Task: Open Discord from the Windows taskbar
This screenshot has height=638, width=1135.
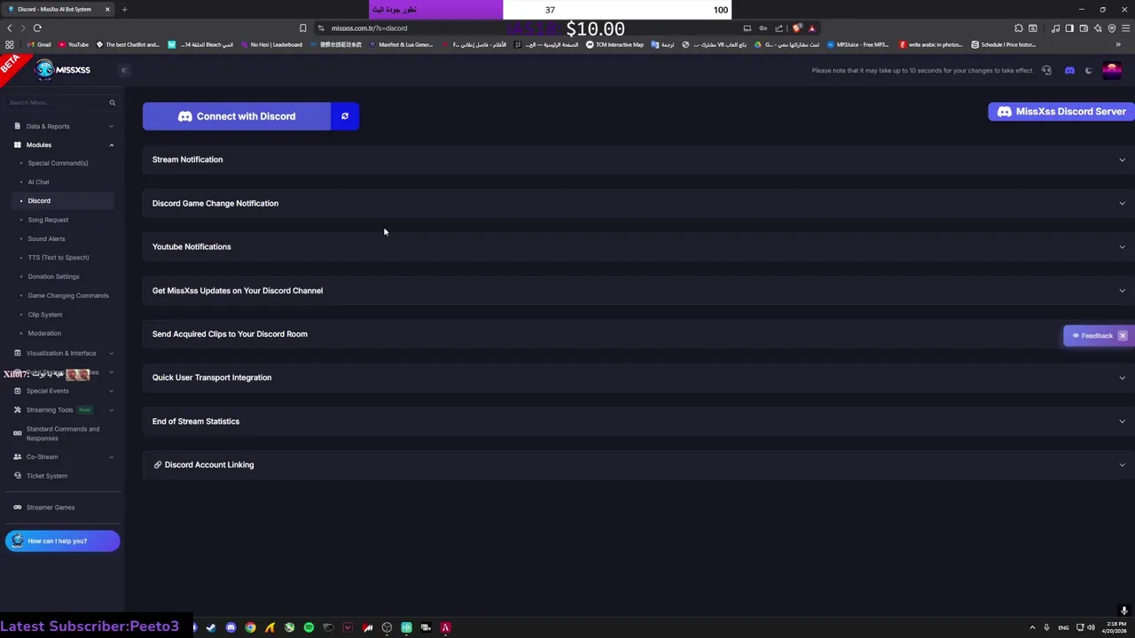Action: (231, 627)
